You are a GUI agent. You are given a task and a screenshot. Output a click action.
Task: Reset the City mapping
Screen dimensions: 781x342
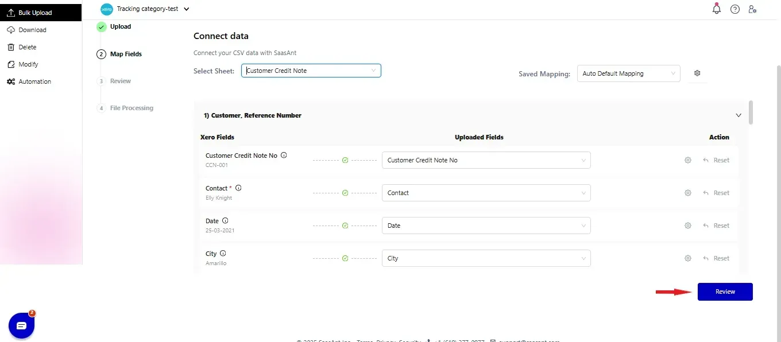coord(716,258)
